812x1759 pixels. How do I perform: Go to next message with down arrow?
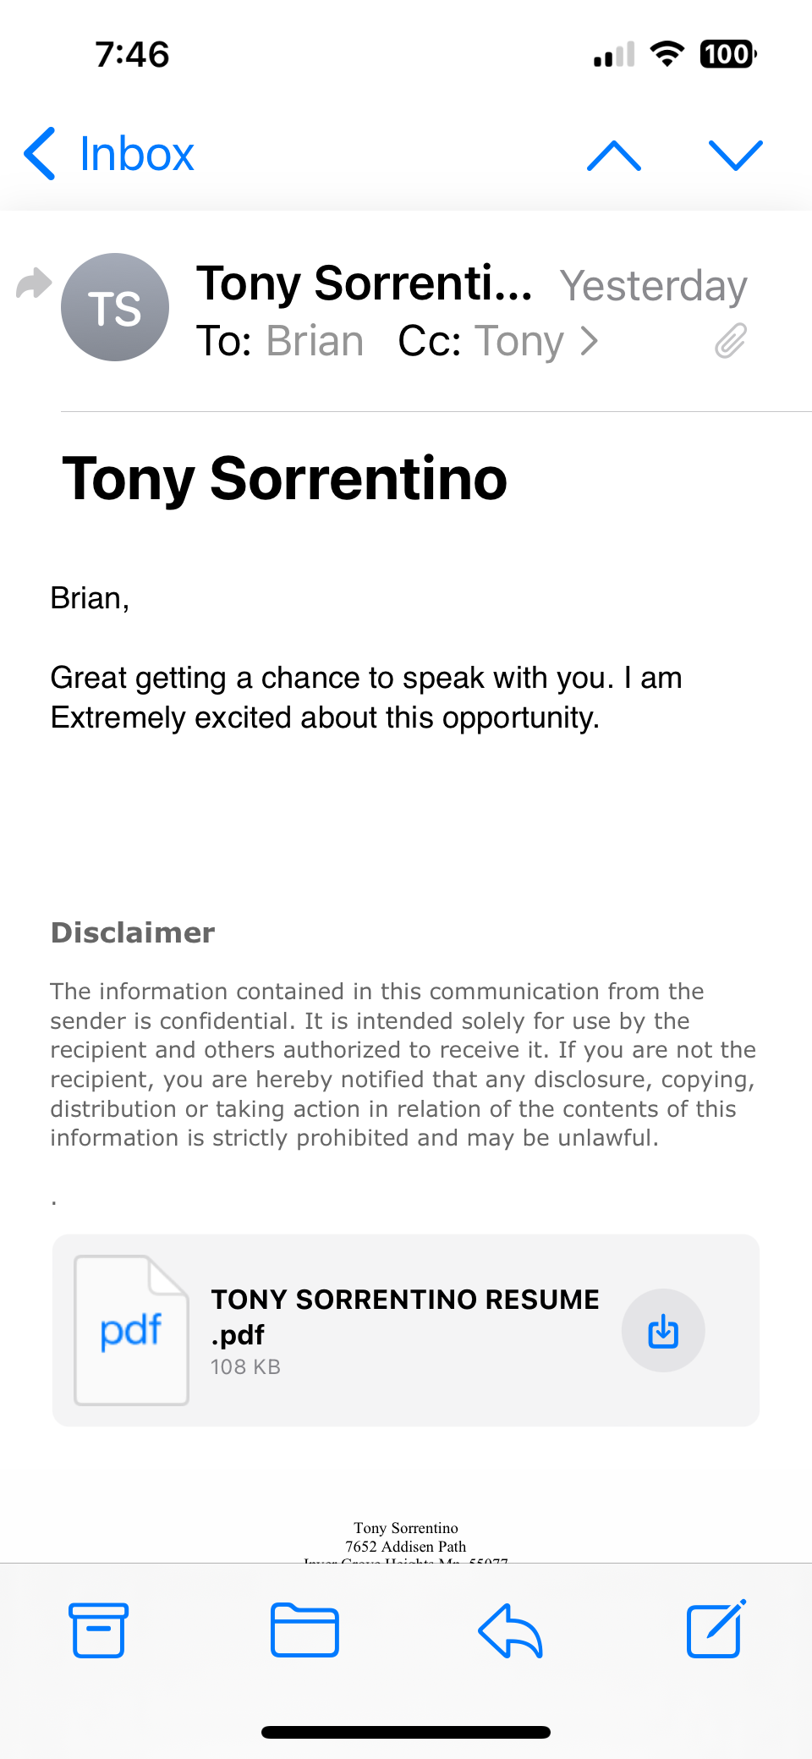pos(735,156)
